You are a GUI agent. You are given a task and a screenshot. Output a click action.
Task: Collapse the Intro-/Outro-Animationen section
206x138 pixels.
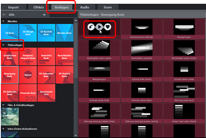tap(3, 129)
